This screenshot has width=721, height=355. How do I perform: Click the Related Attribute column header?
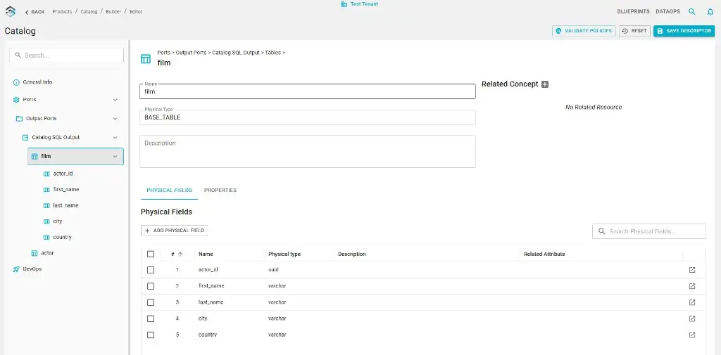click(544, 254)
